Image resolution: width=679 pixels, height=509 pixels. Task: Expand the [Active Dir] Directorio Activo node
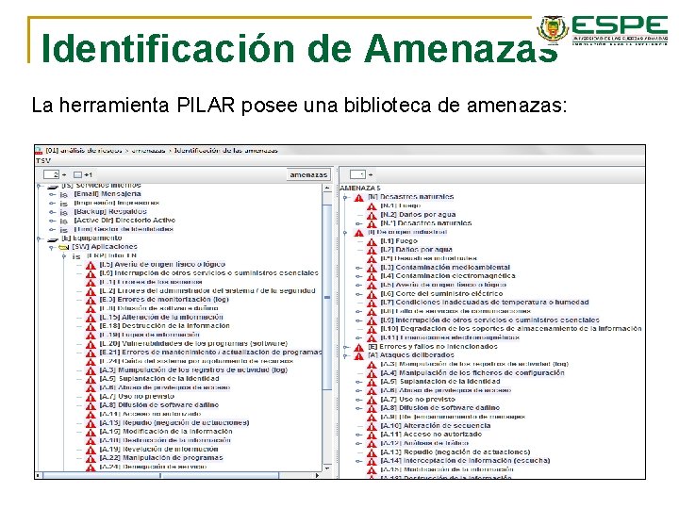coord(52,221)
